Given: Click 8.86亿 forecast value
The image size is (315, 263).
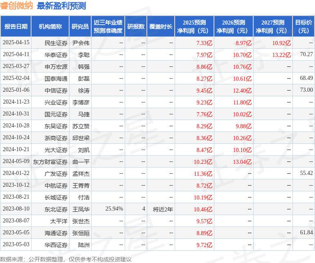Looking at the screenshot, I should click(204, 67).
